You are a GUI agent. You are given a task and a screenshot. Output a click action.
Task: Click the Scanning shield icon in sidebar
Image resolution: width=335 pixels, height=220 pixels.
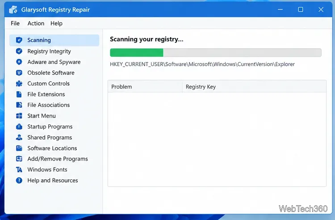pos(19,40)
